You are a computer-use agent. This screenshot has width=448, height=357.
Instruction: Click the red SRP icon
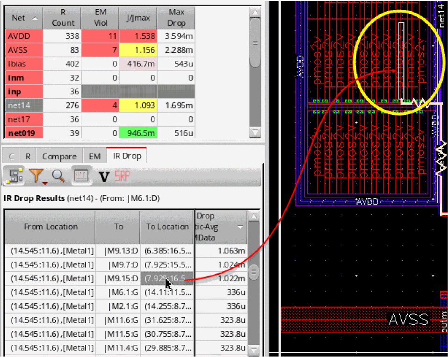(x=122, y=176)
